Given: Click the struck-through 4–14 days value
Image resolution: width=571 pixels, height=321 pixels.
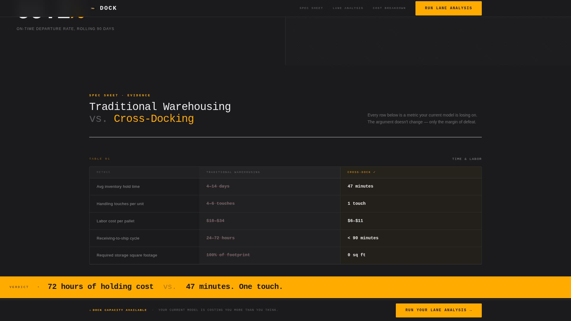Looking at the screenshot, I should (218, 186).
